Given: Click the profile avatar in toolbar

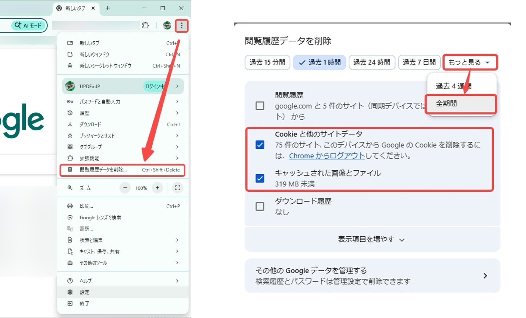Looking at the screenshot, I should (x=167, y=25).
